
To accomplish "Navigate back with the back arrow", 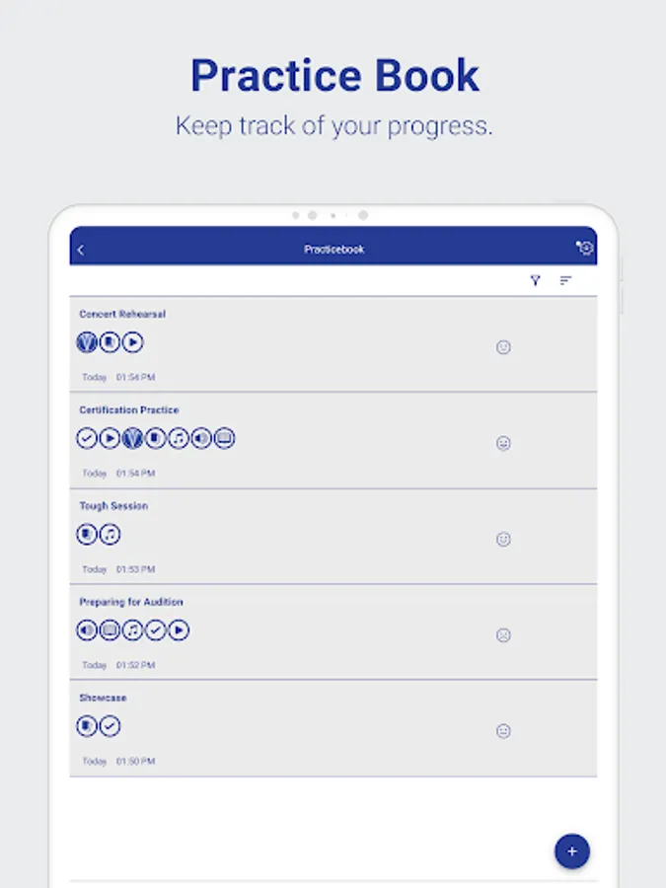I will (x=81, y=249).
